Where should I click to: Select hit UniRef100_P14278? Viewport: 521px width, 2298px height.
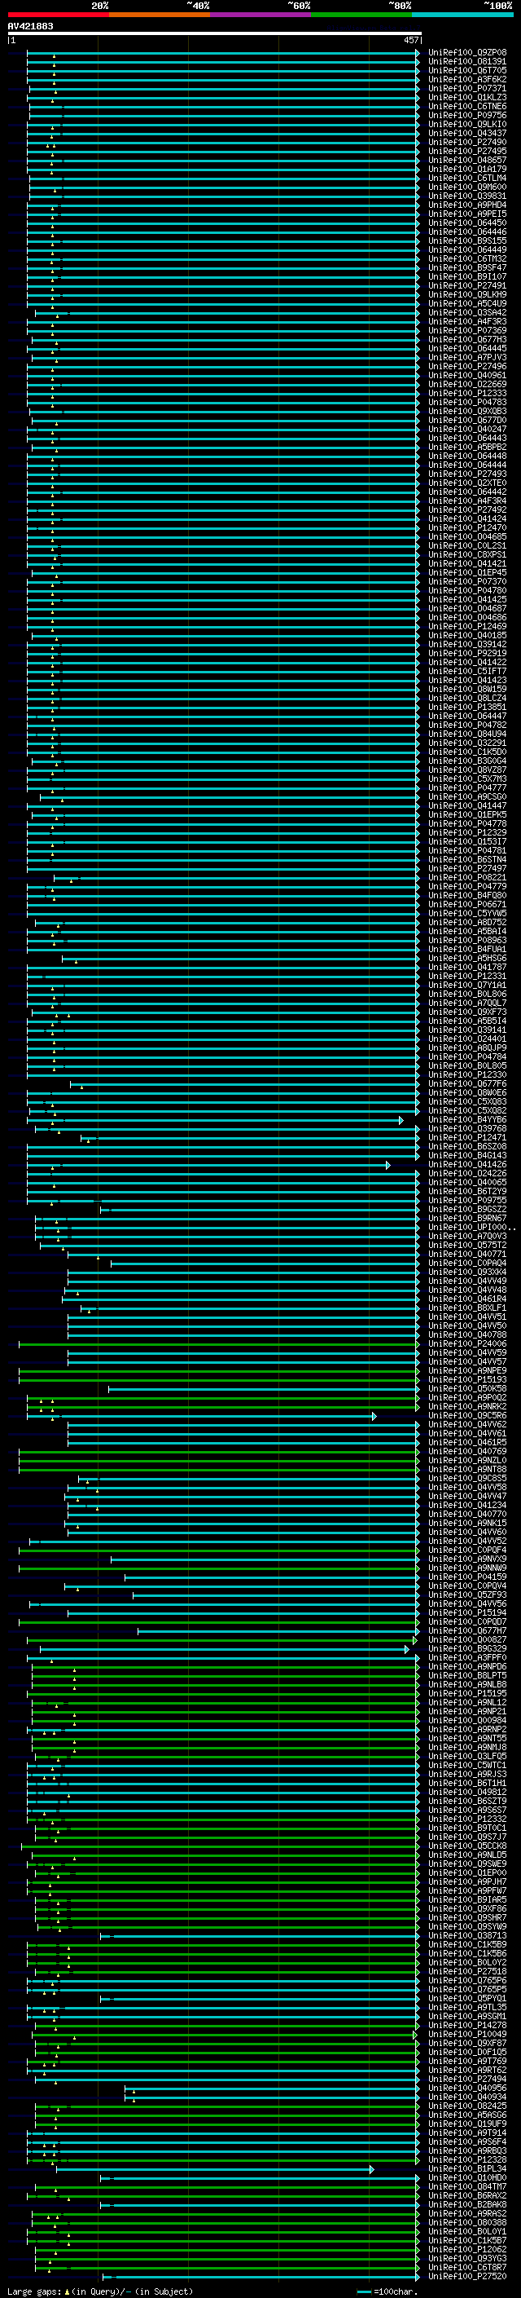tap(466, 2025)
